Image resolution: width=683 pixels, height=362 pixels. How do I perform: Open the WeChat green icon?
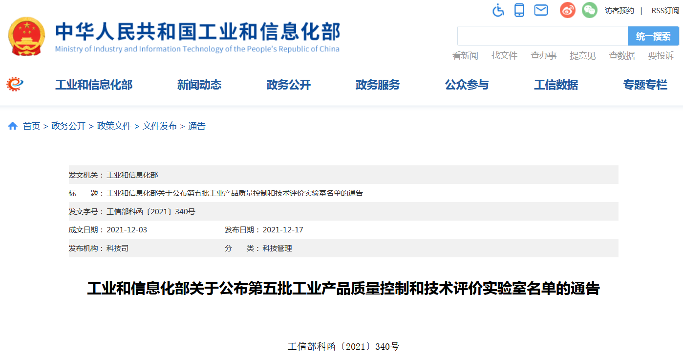589,10
